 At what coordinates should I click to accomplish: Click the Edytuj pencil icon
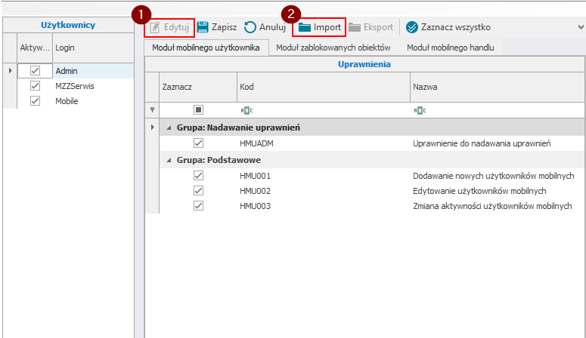pyautogui.click(x=155, y=28)
